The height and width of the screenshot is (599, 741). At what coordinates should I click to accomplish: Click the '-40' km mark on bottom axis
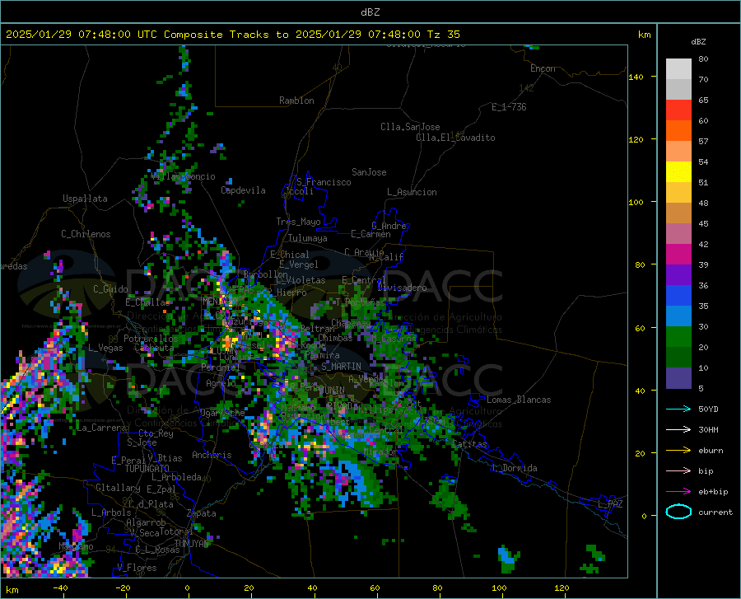60,587
